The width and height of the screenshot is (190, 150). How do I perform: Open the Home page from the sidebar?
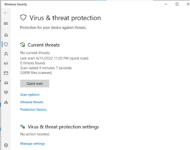[6, 35]
